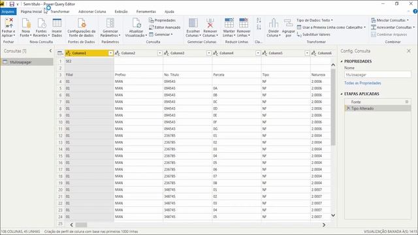Image resolution: width=418 pixels, height=235 pixels.
Task: Click Escolher Colunas icon
Action: [193, 23]
